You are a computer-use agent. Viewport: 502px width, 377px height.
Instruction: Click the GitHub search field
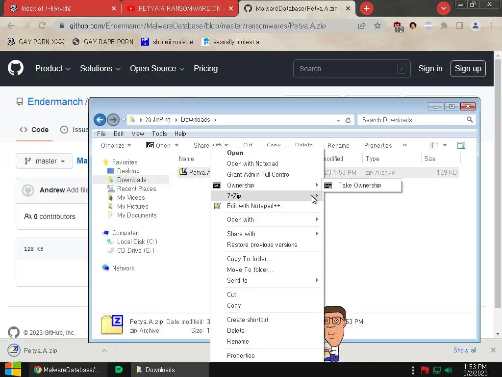point(351,69)
